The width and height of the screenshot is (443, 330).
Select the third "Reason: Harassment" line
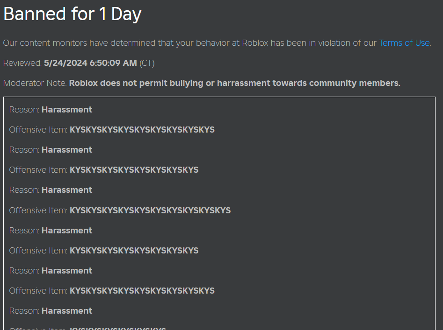(51, 190)
